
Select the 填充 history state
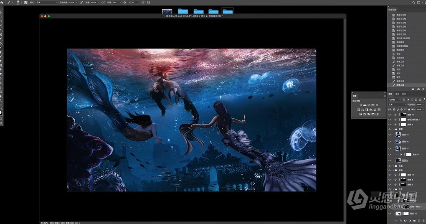click(398, 76)
